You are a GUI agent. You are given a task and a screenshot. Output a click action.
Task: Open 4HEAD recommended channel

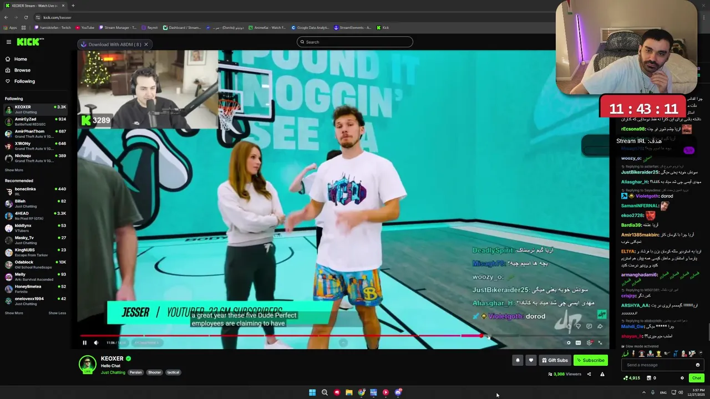coord(35,216)
